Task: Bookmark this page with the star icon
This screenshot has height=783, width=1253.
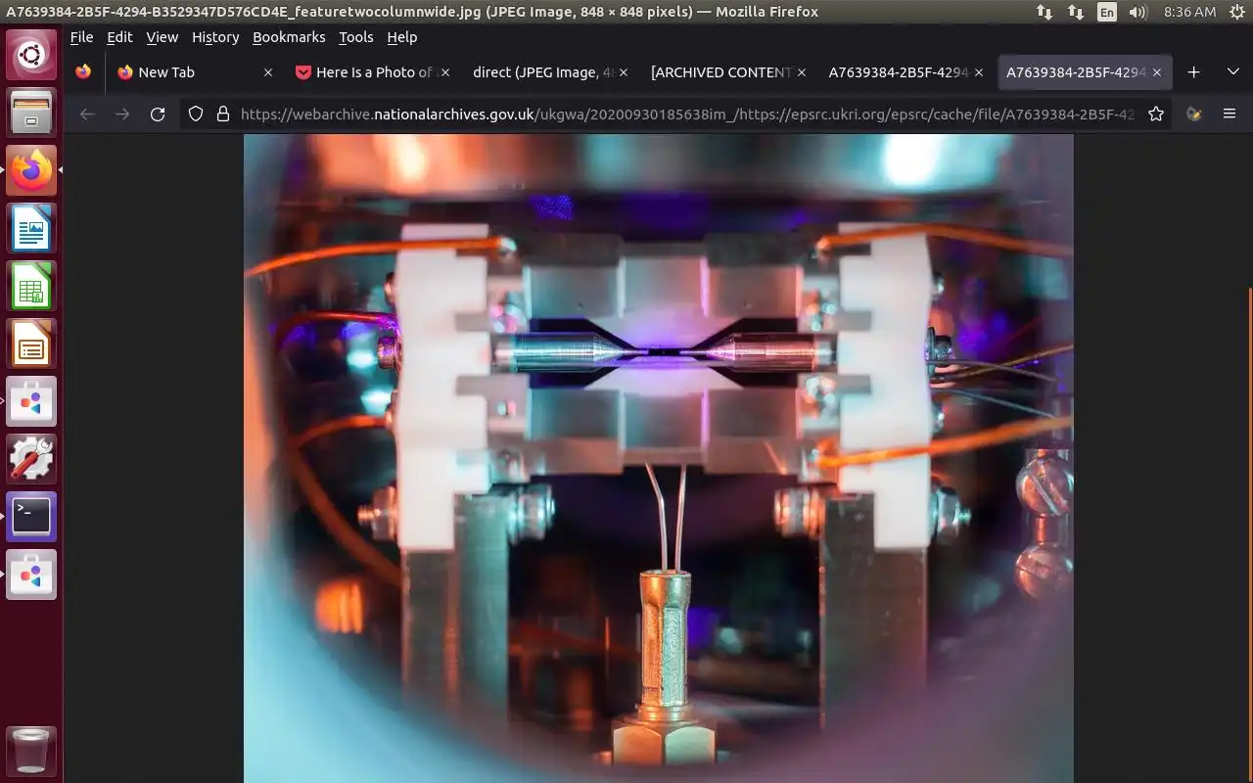Action: 1156,115
